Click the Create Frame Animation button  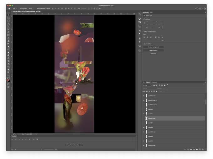click(73, 145)
